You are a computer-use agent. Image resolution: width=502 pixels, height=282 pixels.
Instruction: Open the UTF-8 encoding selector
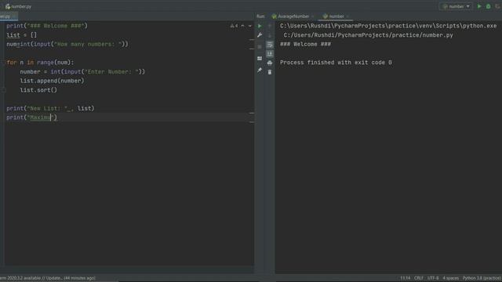[433, 278]
